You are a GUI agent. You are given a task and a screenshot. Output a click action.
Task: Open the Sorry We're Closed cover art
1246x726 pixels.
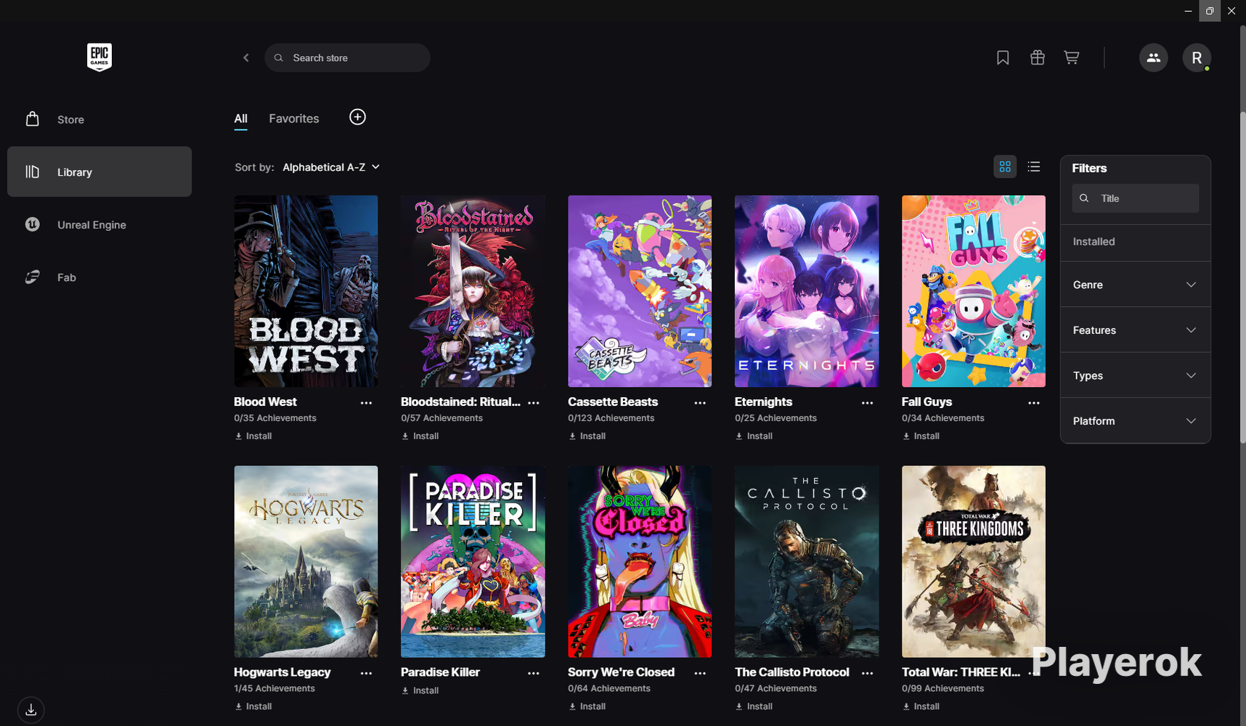pos(640,562)
